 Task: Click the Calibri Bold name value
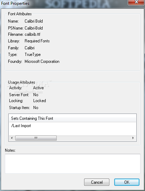tap(34, 21)
